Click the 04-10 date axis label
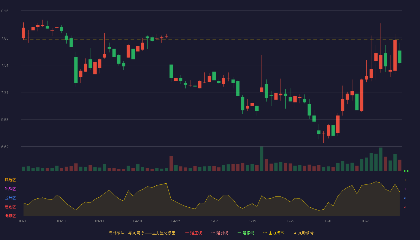Image resolution: width=420 pixels, height=240 pixels. tap(137, 221)
